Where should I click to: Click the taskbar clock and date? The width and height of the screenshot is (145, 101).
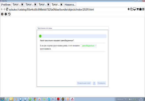[141, 99]
